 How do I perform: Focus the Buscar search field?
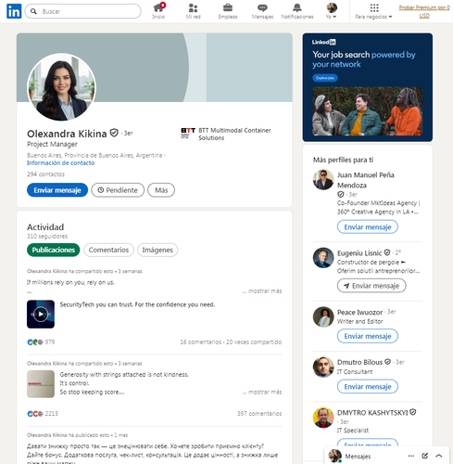pos(82,11)
